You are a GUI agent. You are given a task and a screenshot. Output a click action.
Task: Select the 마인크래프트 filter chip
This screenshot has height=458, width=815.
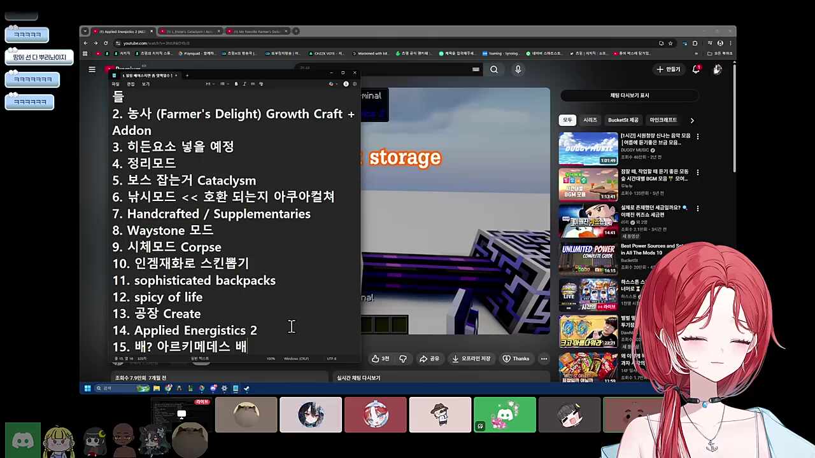[x=663, y=120]
